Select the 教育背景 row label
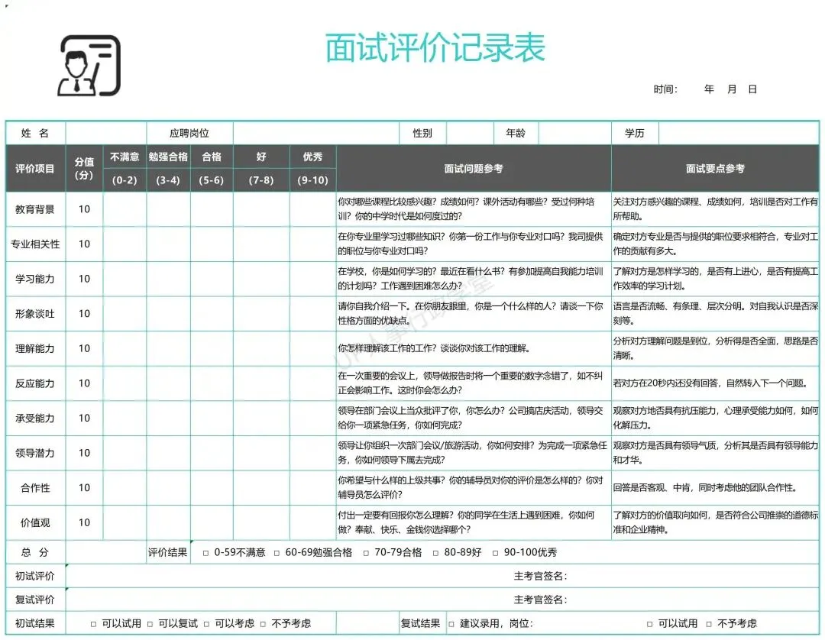Image resolution: width=825 pixels, height=640 pixels. click(x=35, y=209)
